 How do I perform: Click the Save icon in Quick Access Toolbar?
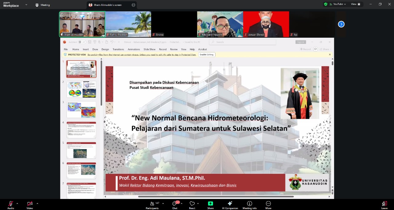pyautogui.click(x=90, y=42)
